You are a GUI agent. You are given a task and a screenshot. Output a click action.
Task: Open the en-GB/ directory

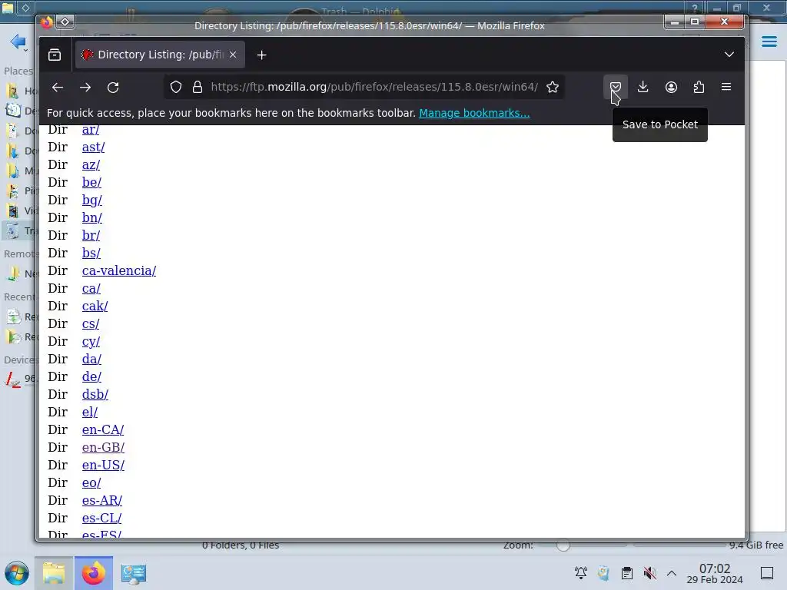tap(104, 448)
